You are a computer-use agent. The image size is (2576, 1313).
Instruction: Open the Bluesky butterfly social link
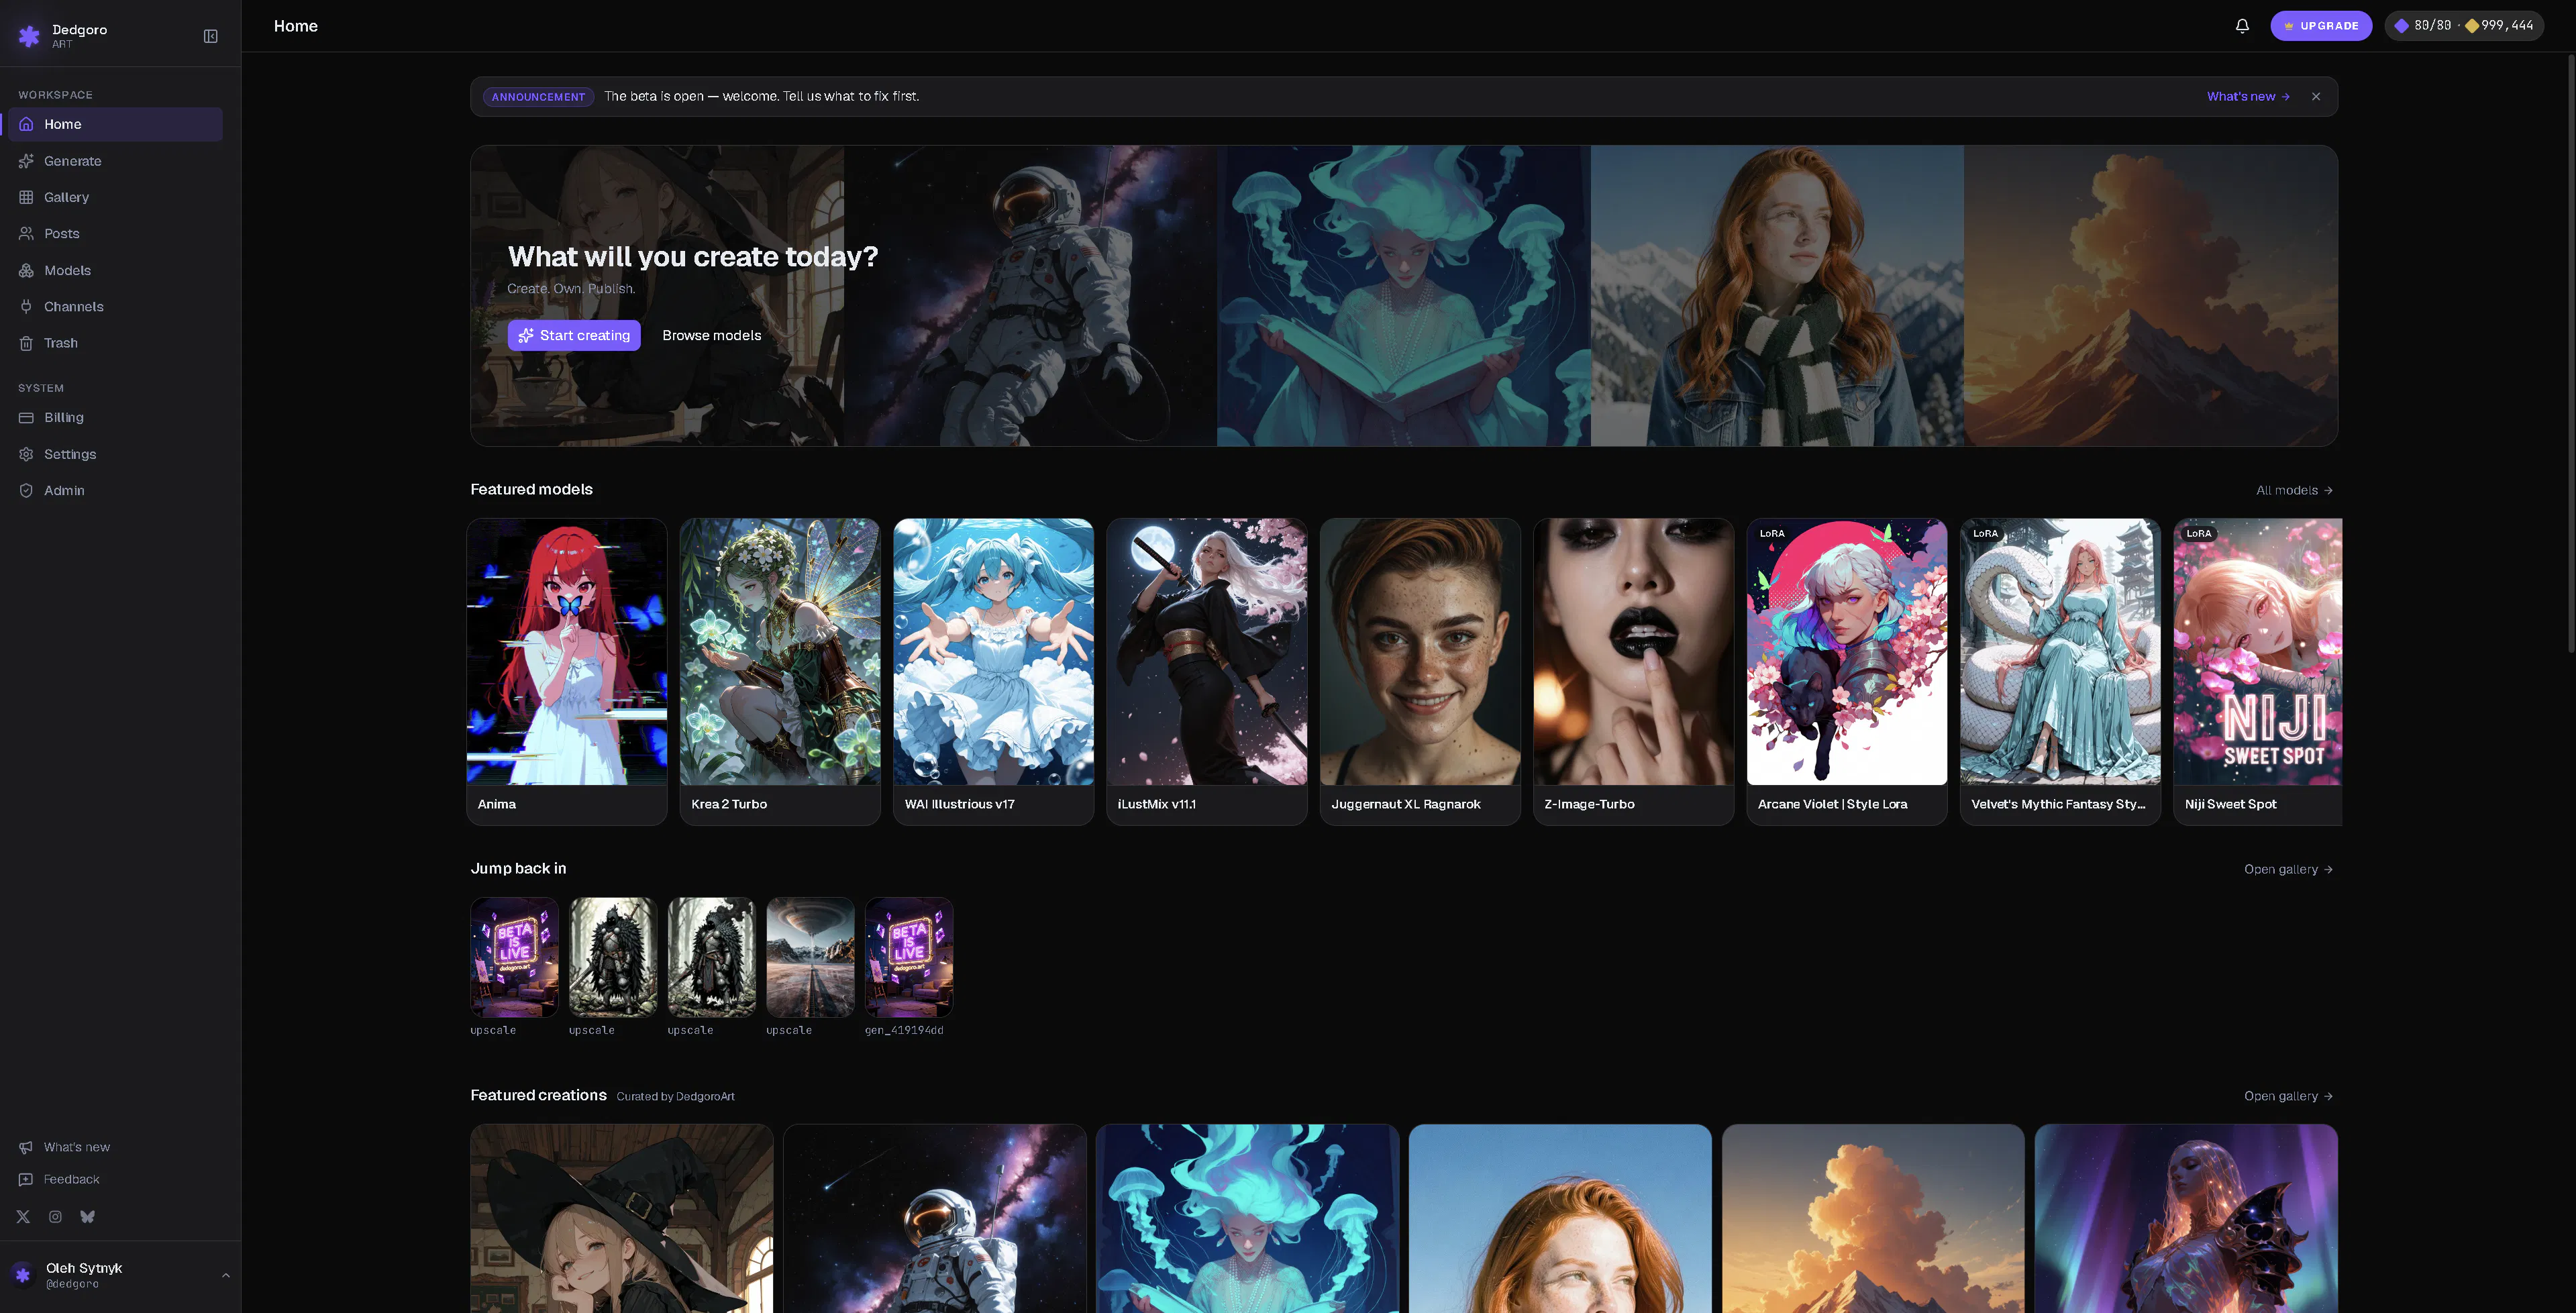tap(87, 1217)
